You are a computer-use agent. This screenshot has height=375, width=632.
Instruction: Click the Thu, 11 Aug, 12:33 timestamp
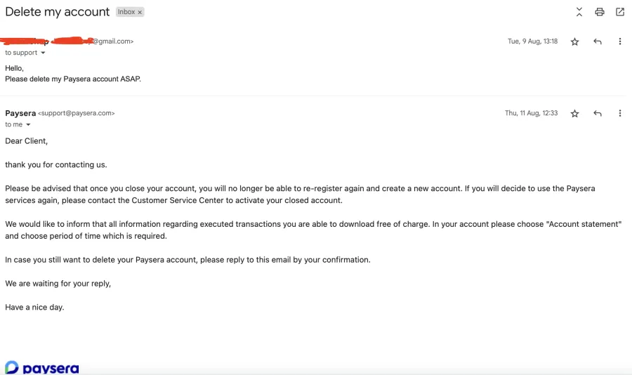click(532, 113)
